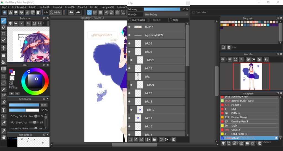
Task: Adjust the brush opacity 55% slider
Action: [24, 110]
